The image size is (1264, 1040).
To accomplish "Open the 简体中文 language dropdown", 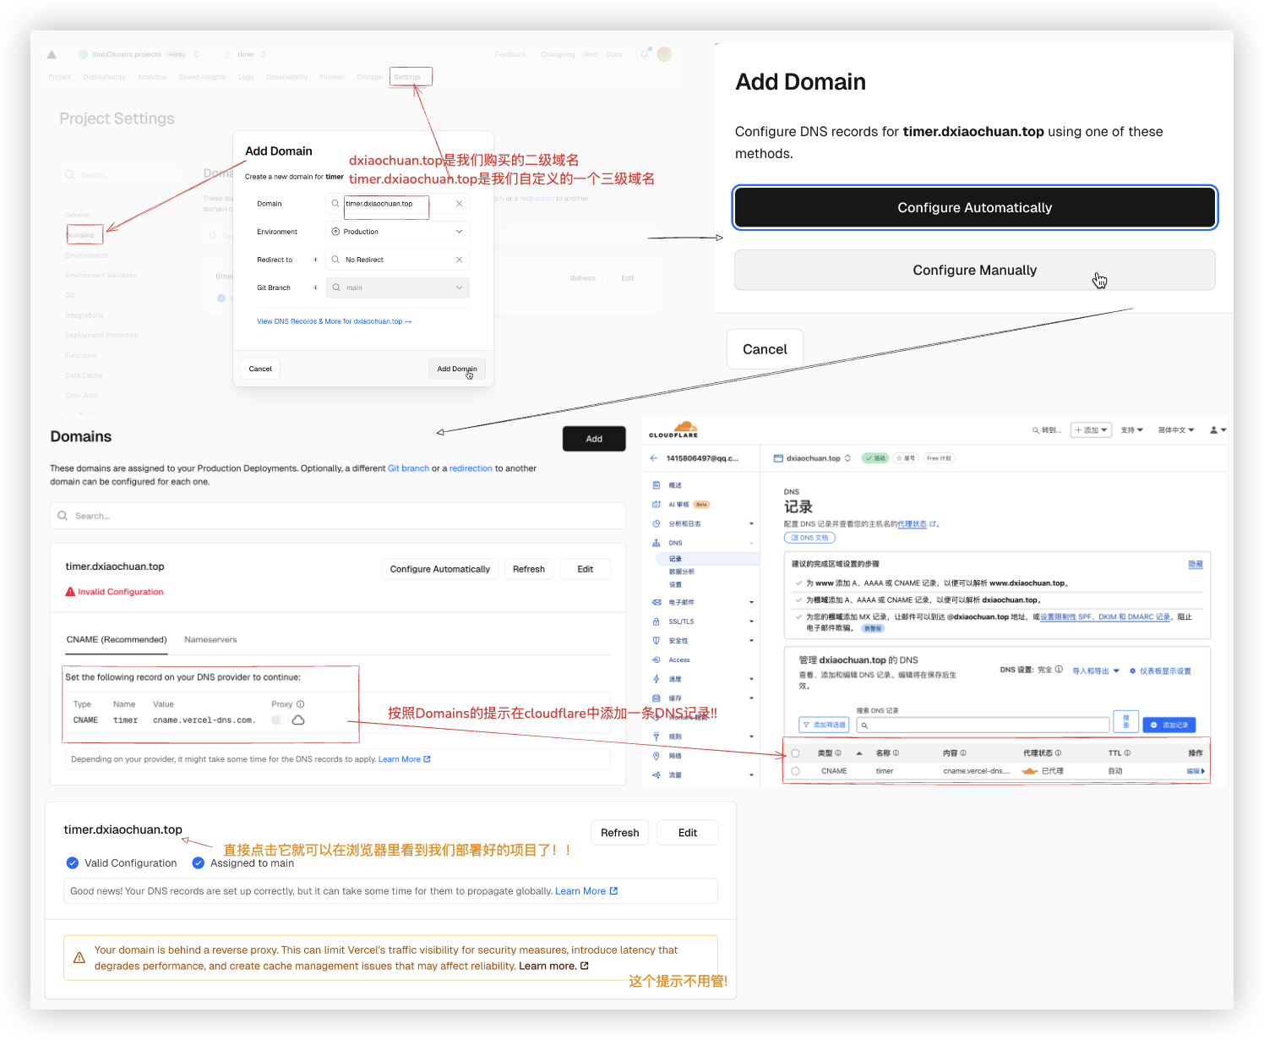I will pos(1175,430).
